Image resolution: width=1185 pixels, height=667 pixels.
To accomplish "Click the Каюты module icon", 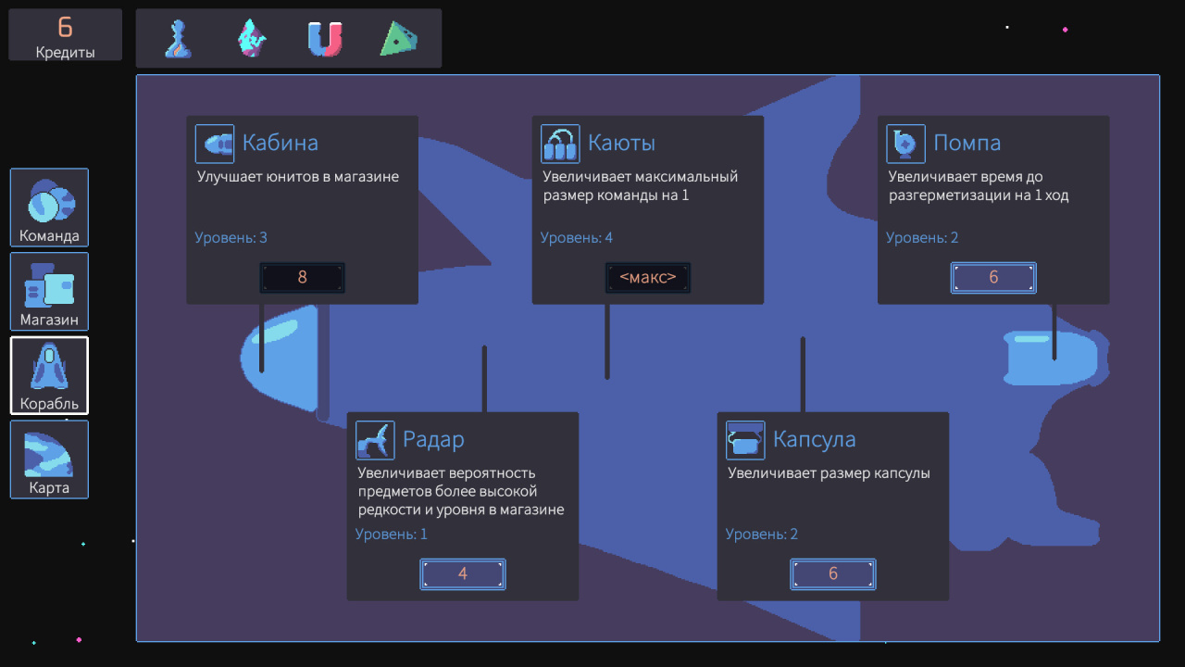I will [560, 144].
